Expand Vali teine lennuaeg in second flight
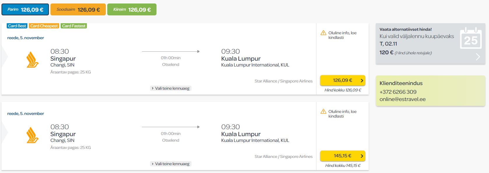This screenshot has width=489, height=173. click(171, 164)
